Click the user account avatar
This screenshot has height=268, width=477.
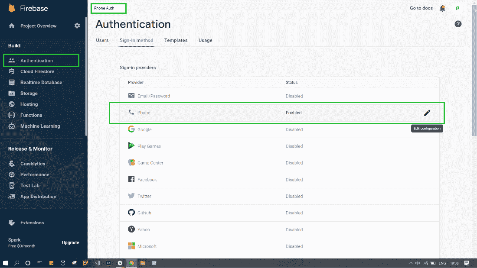pyautogui.click(x=457, y=8)
